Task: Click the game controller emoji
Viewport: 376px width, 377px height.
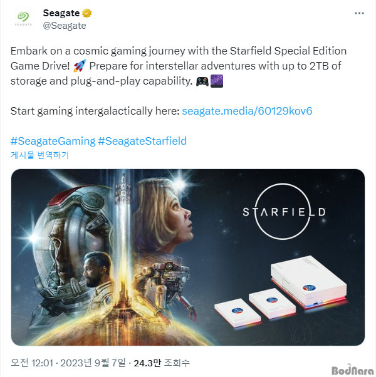Action: [x=202, y=81]
